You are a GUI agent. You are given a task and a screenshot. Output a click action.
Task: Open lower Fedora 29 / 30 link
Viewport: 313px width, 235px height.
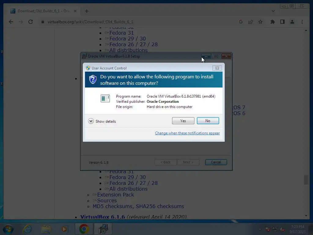127,177
